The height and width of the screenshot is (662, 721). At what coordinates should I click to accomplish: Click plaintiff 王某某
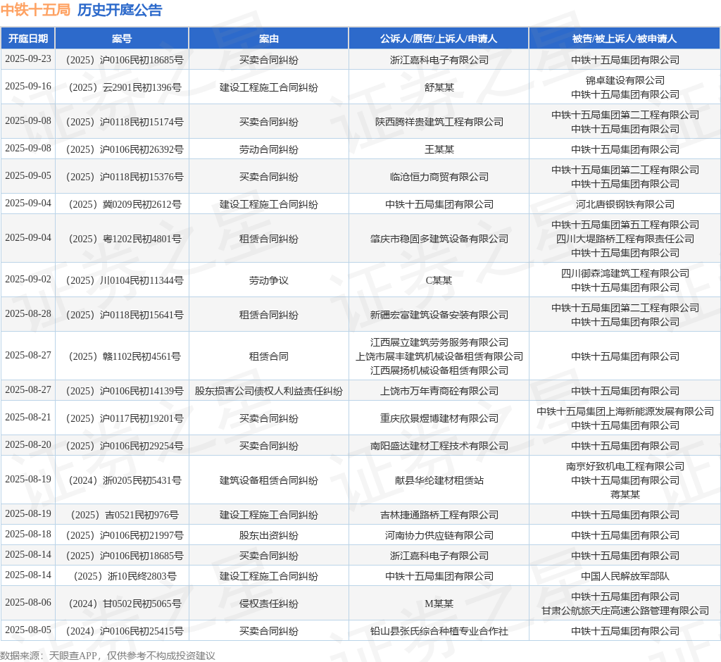[x=439, y=149]
